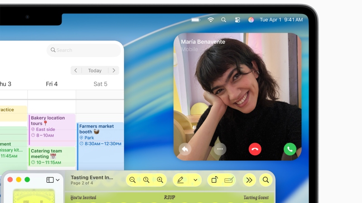Jump to Today in the calendar
Viewport: 362px width, 203px height.
pyautogui.click(x=95, y=70)
